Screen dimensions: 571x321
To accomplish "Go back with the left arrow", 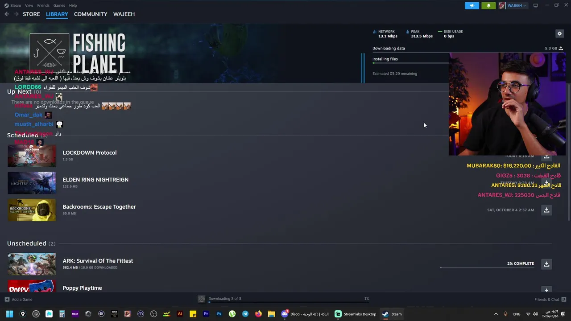I will 7,14.
